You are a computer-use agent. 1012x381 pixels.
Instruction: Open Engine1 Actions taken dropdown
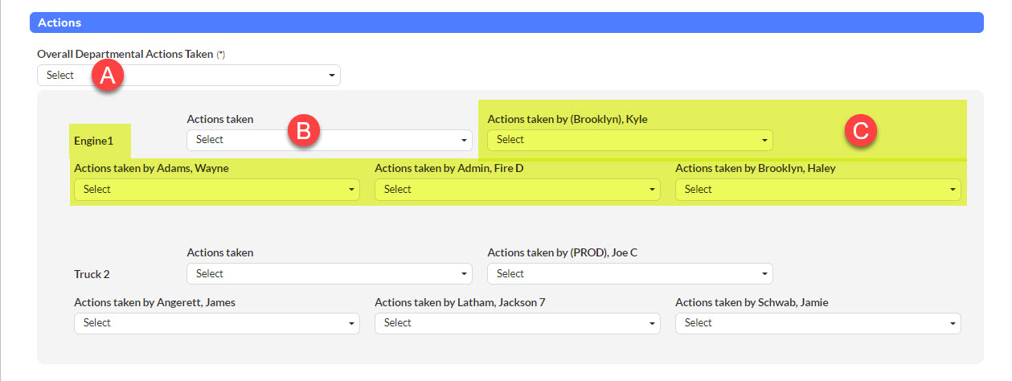coord(330,140)
